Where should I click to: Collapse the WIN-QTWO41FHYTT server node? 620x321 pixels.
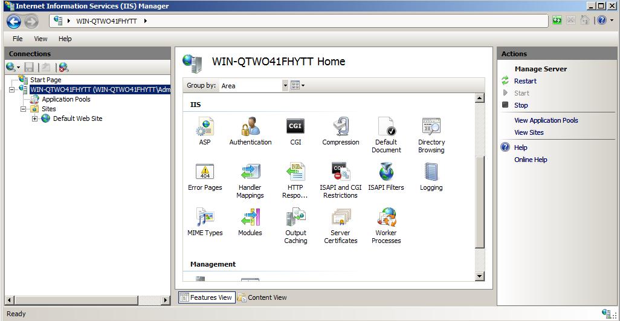pyautogui.click(x=11, y=89)
